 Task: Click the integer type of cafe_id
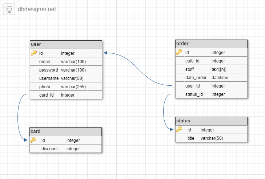coord(218,61)
